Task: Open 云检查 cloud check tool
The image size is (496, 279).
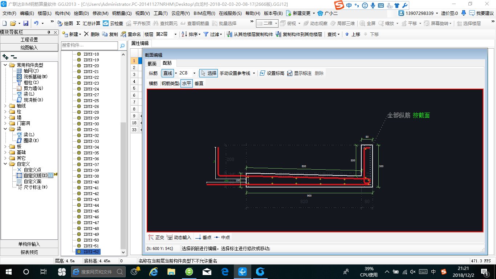Action: (106, 23)
